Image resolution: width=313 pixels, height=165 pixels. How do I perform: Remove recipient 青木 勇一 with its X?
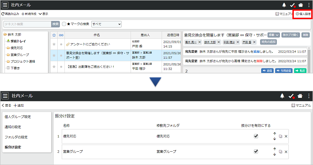199,42
